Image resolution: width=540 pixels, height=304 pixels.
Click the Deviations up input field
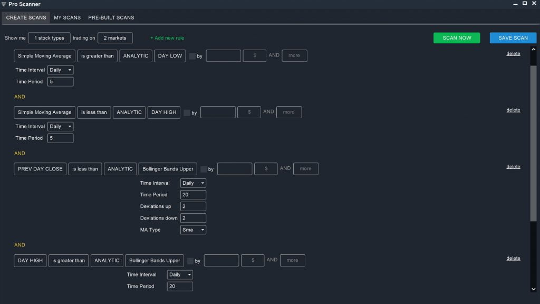(193, 206)
